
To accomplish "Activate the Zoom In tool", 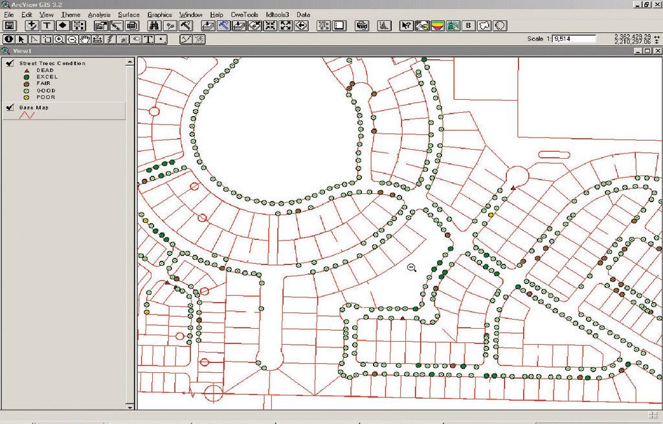I will [60, 40].
